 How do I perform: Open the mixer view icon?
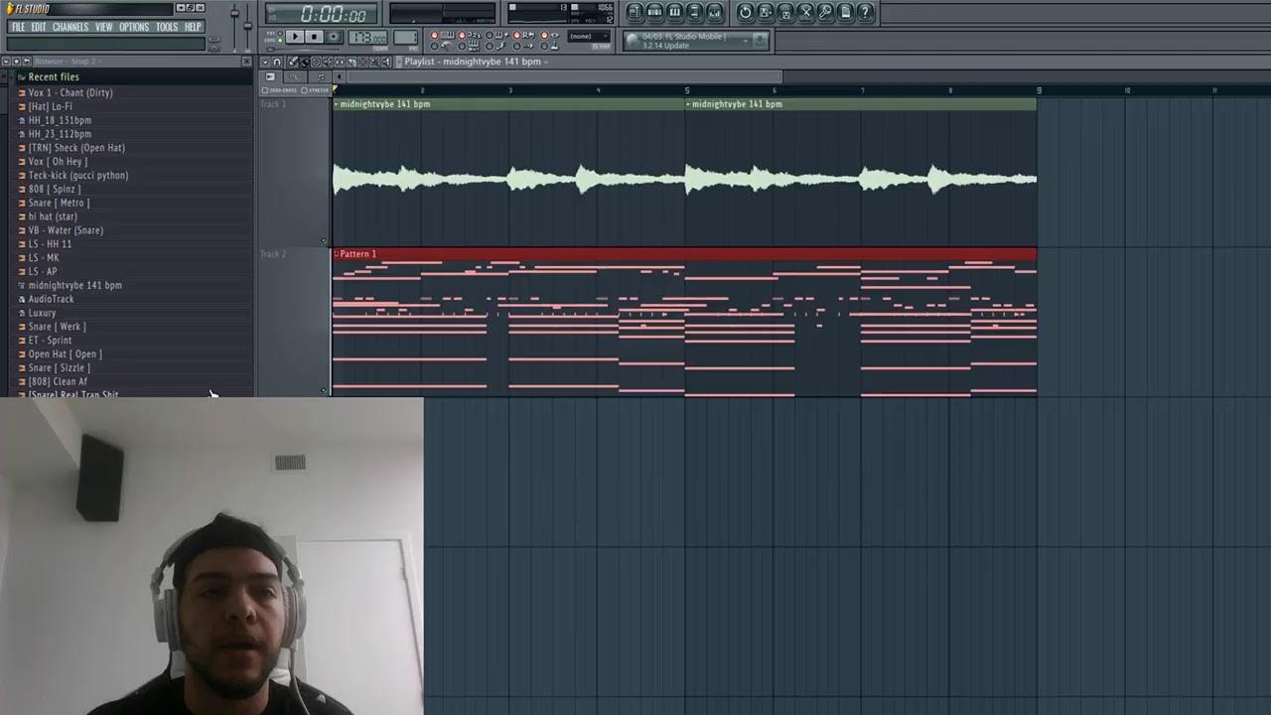(x=714, y=12)
